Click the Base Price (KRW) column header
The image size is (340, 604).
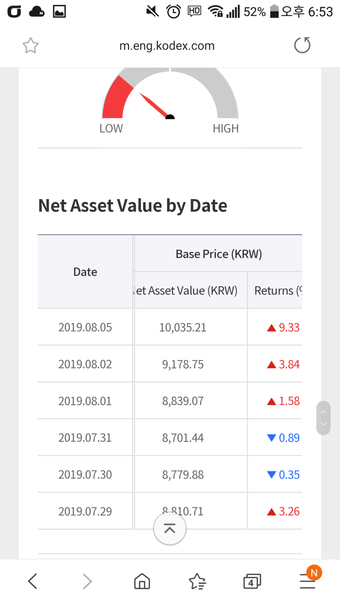(x=219, y=254)
